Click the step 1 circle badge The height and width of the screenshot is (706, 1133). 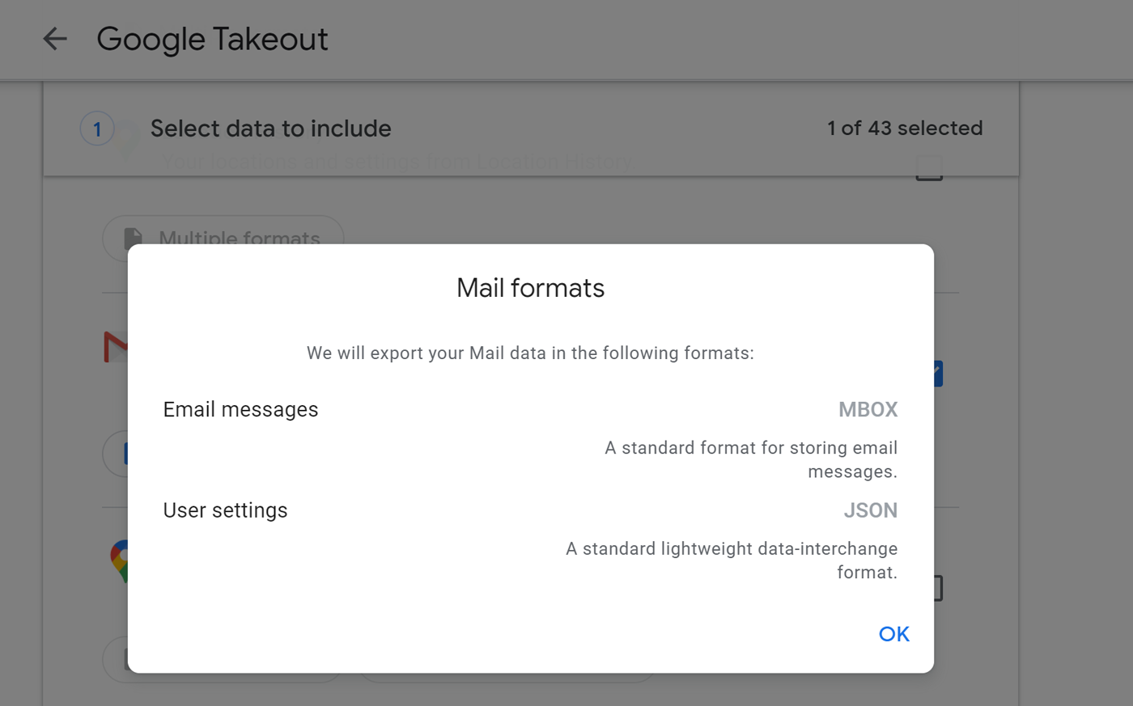(x=97, y=129)
